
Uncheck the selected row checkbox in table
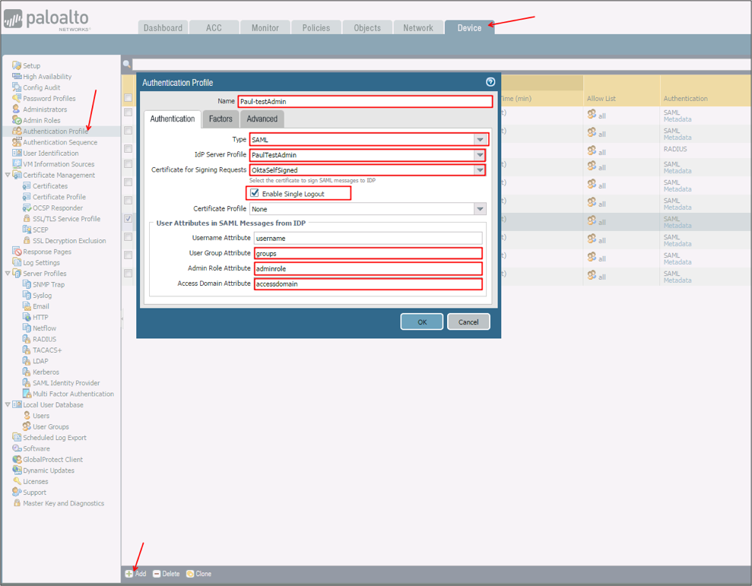[x=128, y=219]
